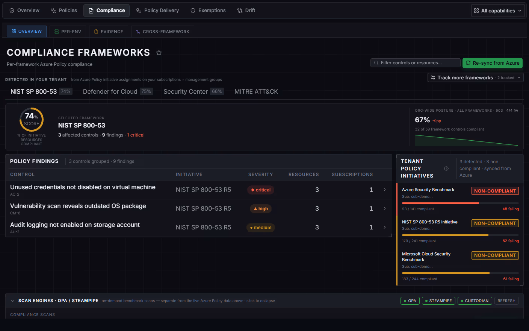Image resolution: width=529 pixels, height=331 pixels.
Task: Sort by the SUBSCRIPTIONS column header
Action: coord(352,175)
